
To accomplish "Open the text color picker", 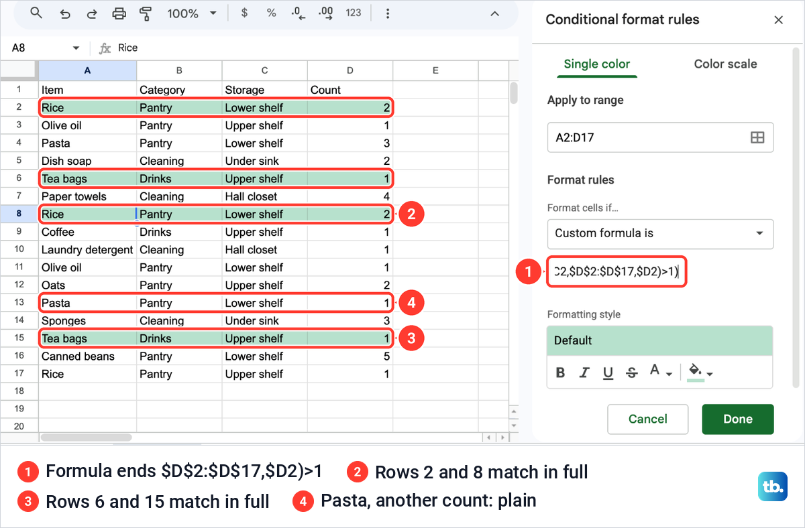I will 661,372.
